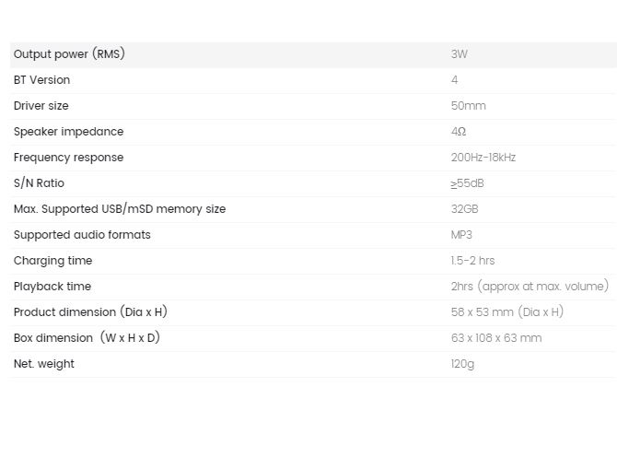Select the 4Ω impedance value
617x458 pixels.
[x=459, y=132]
